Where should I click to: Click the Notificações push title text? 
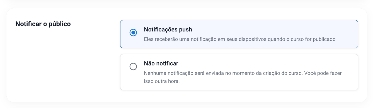tap(168, 30)
